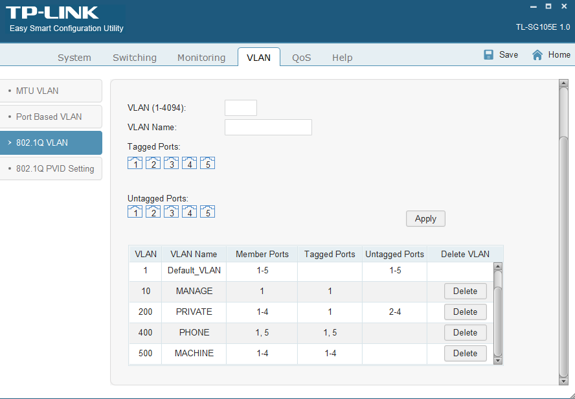This screenshot has height=399, width=575.
Task: Delete the MANAGE VLAN 10 entry
Action: 465,291
